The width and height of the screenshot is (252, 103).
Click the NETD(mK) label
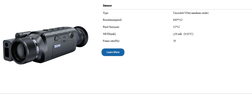click(109, 34)
